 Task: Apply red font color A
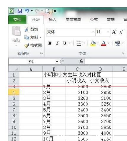(104, 43)
